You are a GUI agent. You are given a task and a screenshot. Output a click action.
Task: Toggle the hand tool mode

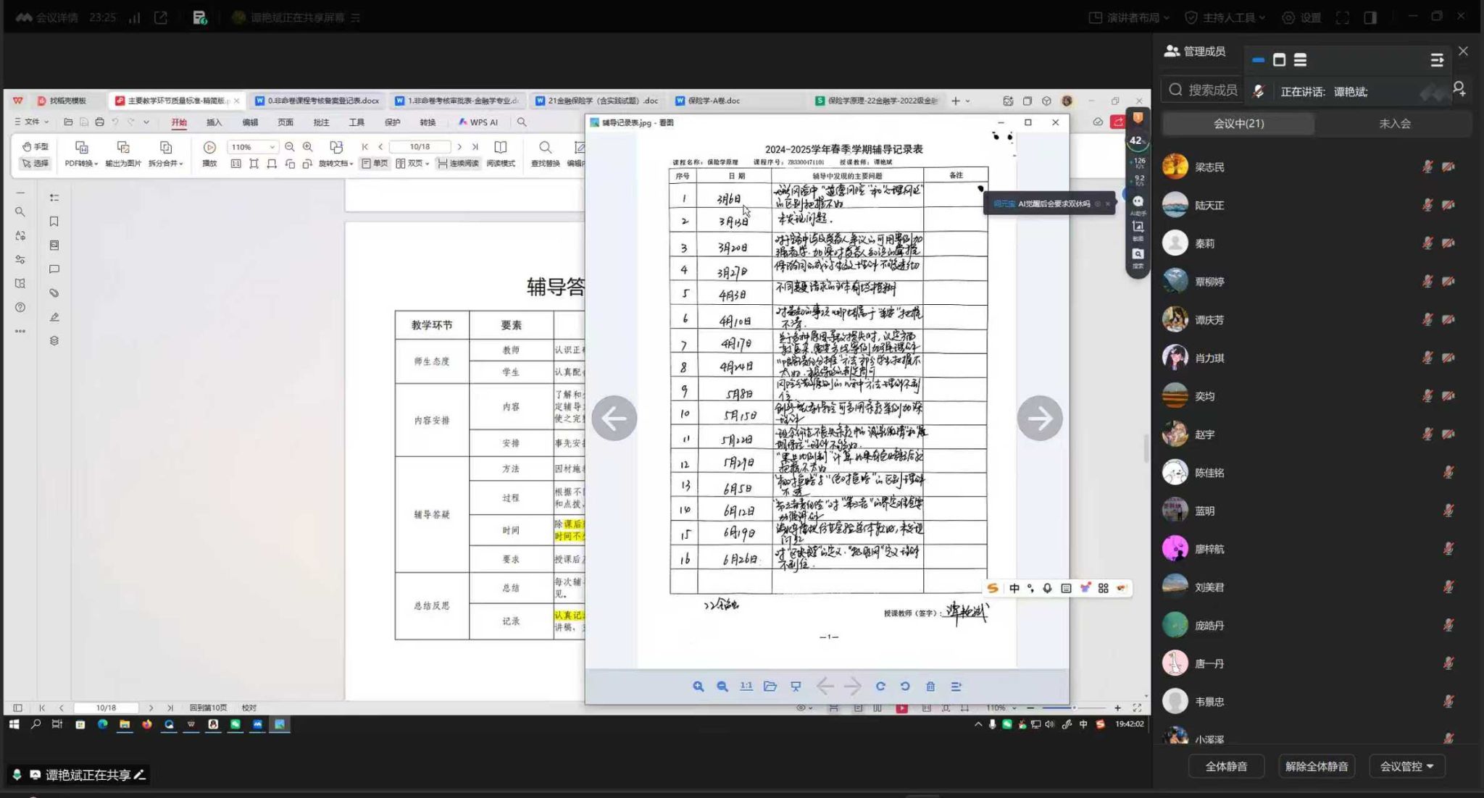(x=35, y=146)
